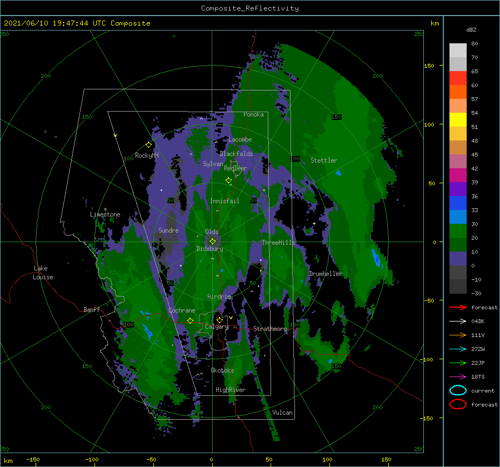Click the blue storm cell on the eastern band

376,258
